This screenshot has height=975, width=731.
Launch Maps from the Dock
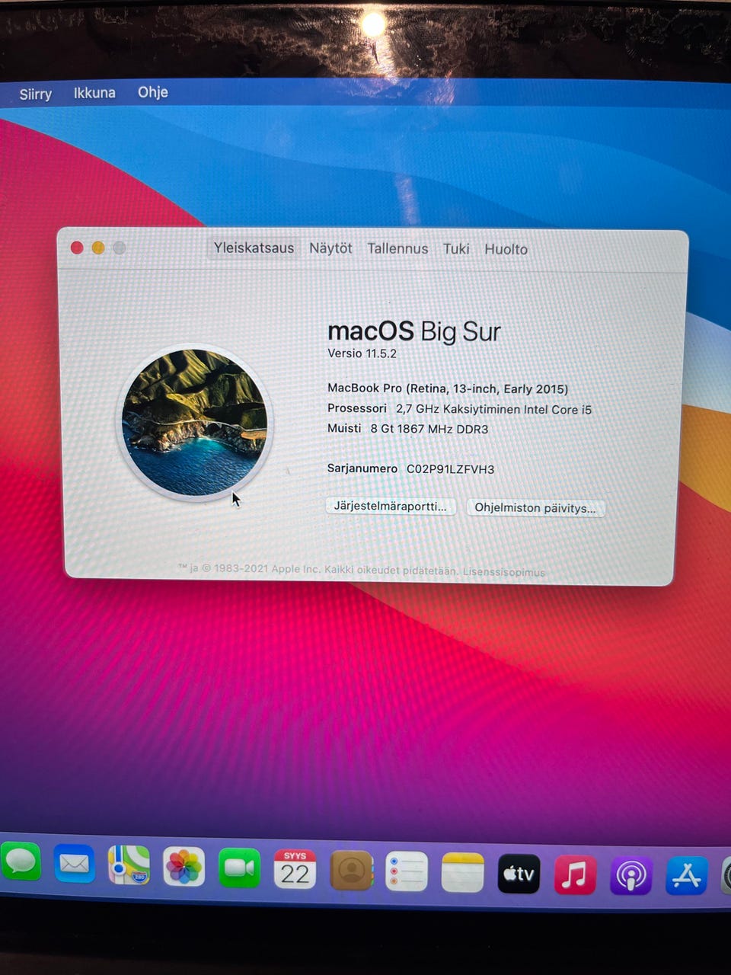129,865
